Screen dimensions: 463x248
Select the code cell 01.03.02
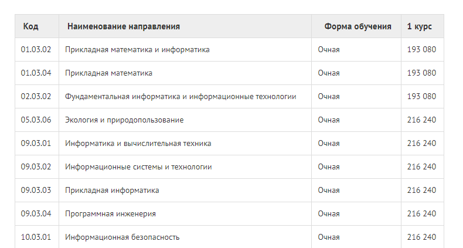tap(36, 50)
